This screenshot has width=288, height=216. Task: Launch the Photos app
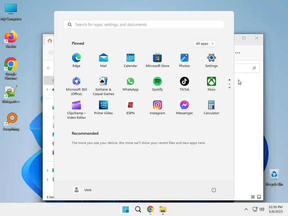point(184,60)
